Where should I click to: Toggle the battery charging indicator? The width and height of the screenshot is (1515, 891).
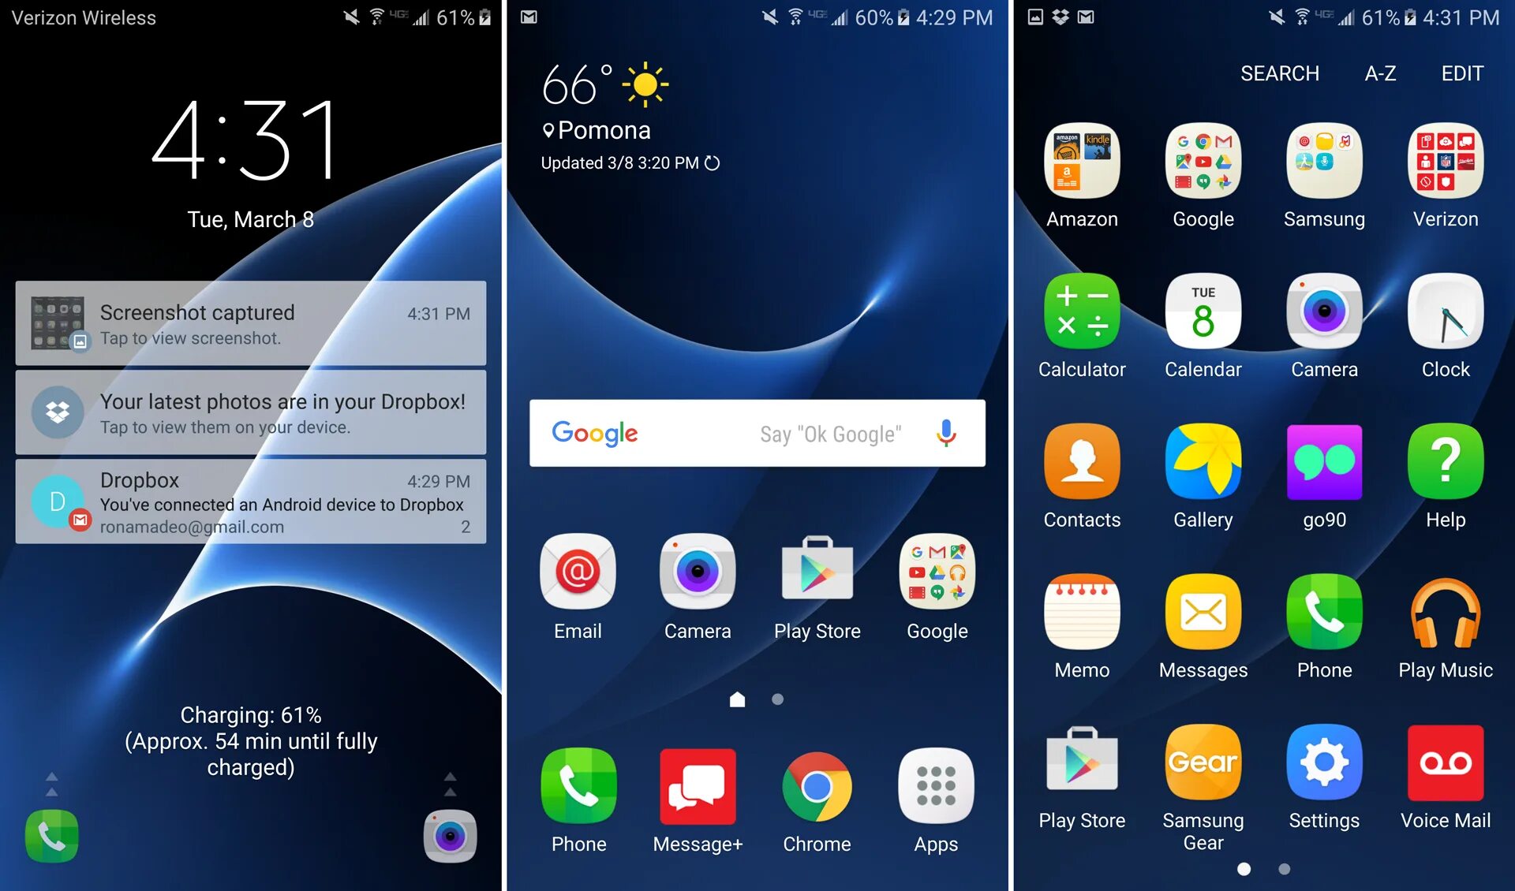click(489, 15)
